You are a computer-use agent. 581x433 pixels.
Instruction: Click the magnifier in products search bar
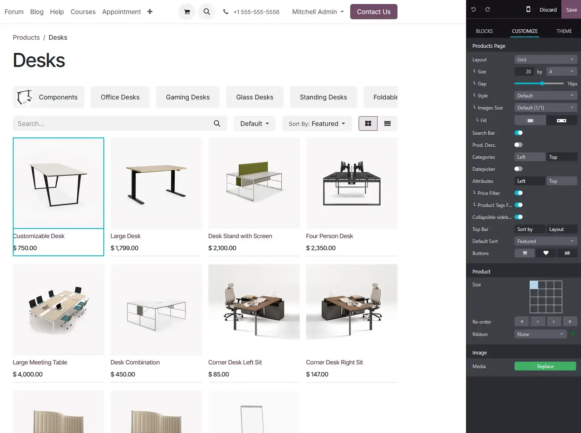217,123
